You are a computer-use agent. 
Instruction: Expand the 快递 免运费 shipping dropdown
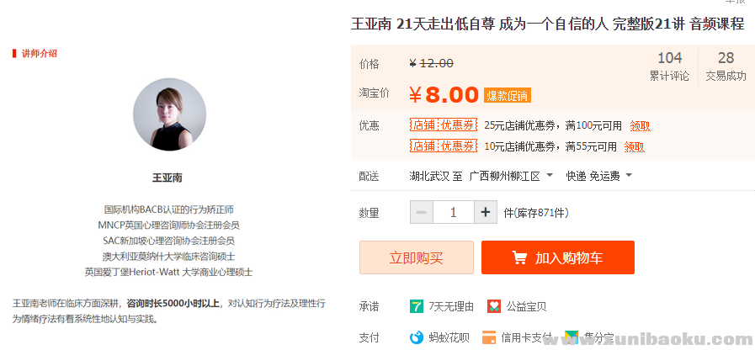[x=628, y=176]
